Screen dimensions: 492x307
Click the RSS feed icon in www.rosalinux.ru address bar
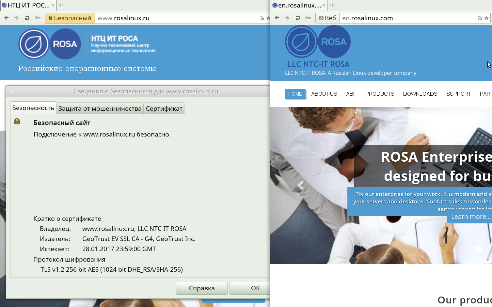262,18
